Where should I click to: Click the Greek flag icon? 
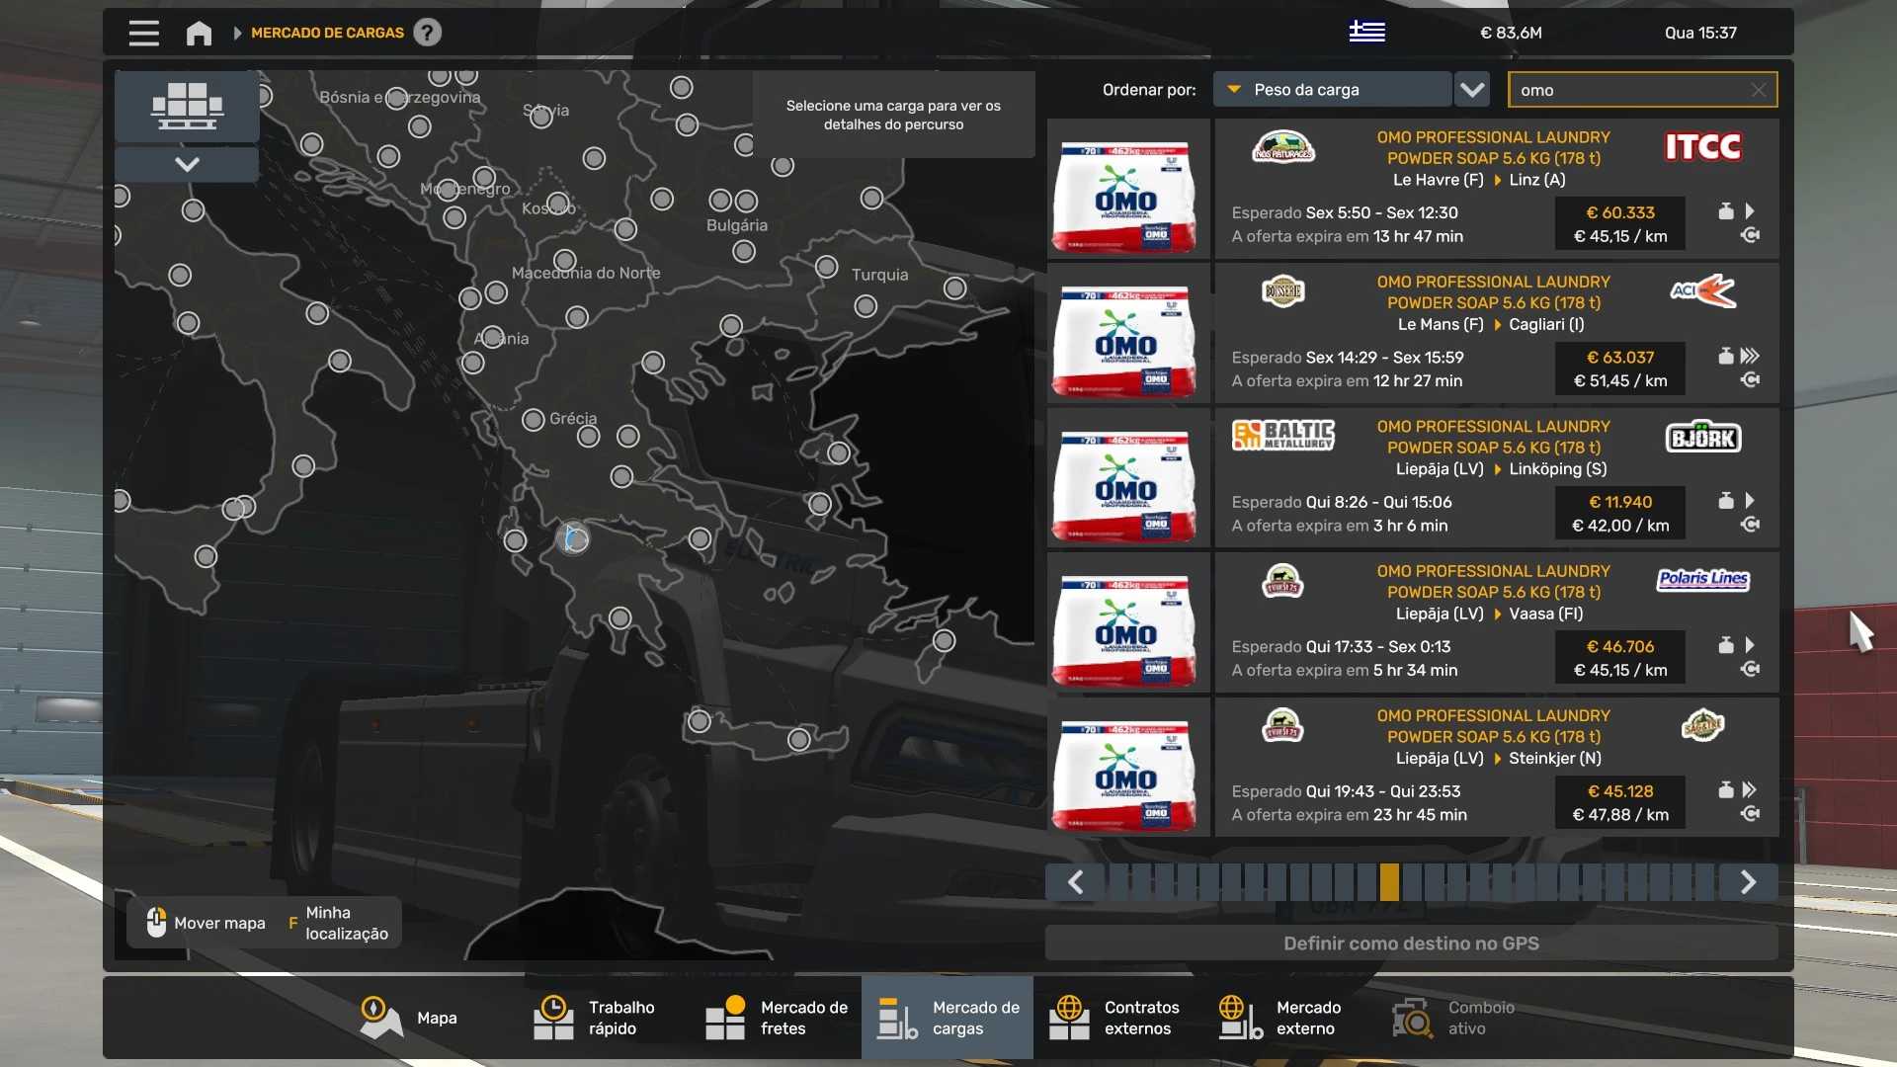point(1366,32)
